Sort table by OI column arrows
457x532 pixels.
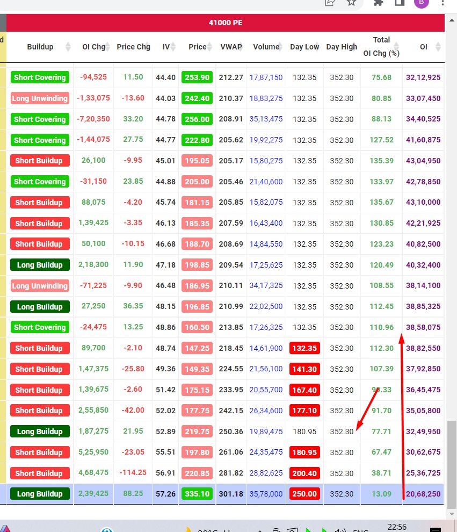438,46
